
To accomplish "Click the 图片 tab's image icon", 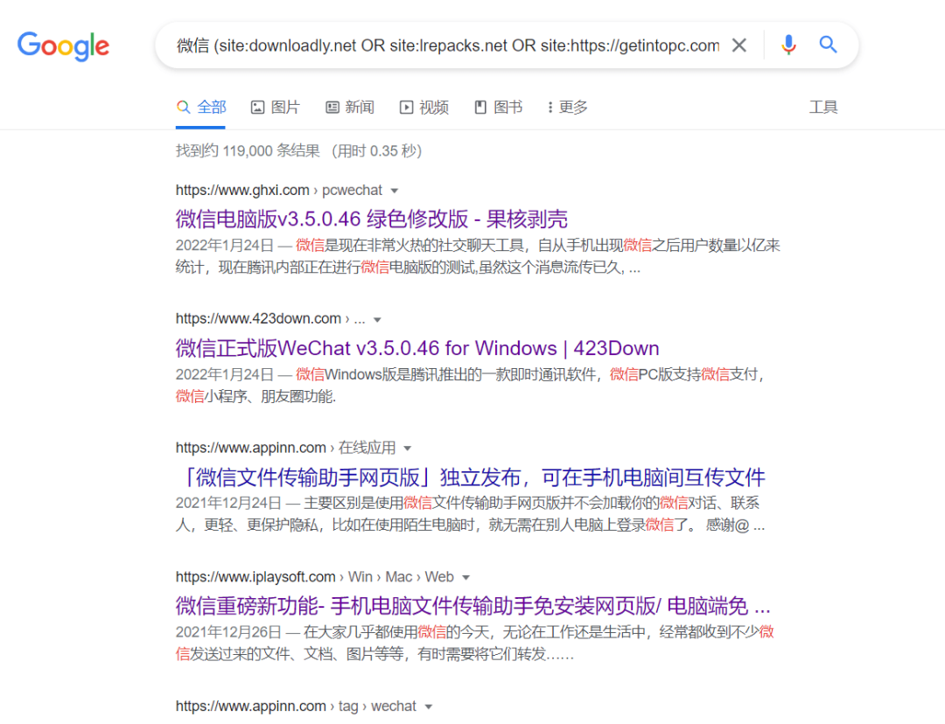I will coord(256,106).
